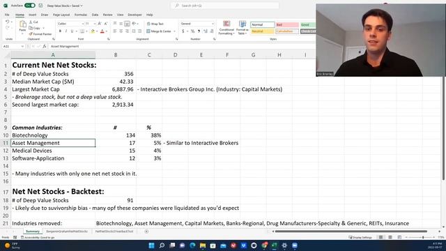Click the Search box in title bar
Image resolution: width=446 pixels, height=251 pixels.
(x=224, y=6)
